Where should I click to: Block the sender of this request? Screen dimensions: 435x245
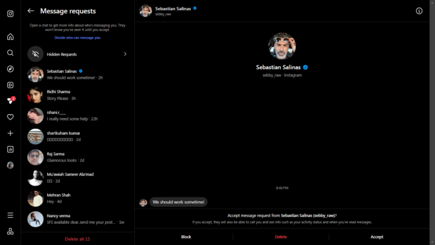pos(186,237)
